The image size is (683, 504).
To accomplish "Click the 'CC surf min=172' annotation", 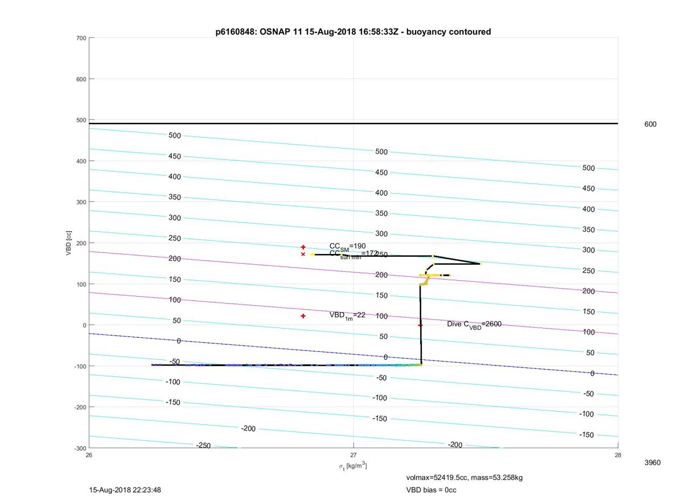I will pos(353,254).
